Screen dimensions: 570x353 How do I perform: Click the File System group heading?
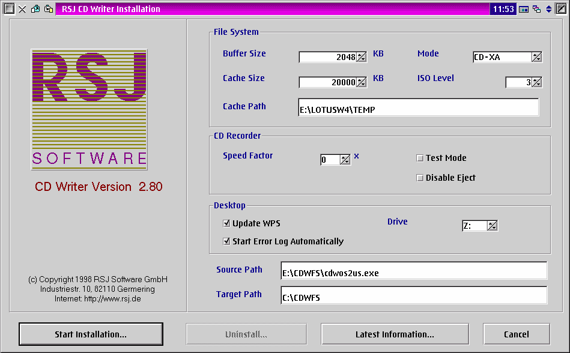click(236, 32)
